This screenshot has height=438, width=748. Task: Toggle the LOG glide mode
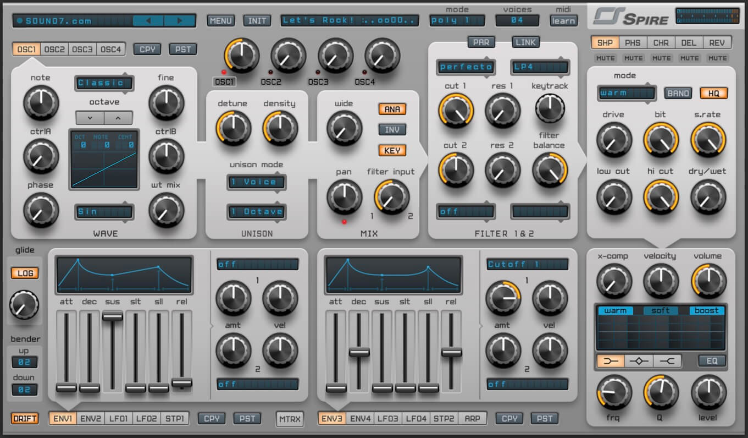(25, 273)
